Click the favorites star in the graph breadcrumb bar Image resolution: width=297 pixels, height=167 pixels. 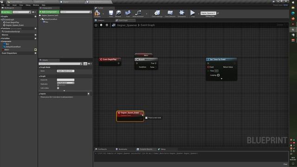pyautogui.click(x=96, y=25)
